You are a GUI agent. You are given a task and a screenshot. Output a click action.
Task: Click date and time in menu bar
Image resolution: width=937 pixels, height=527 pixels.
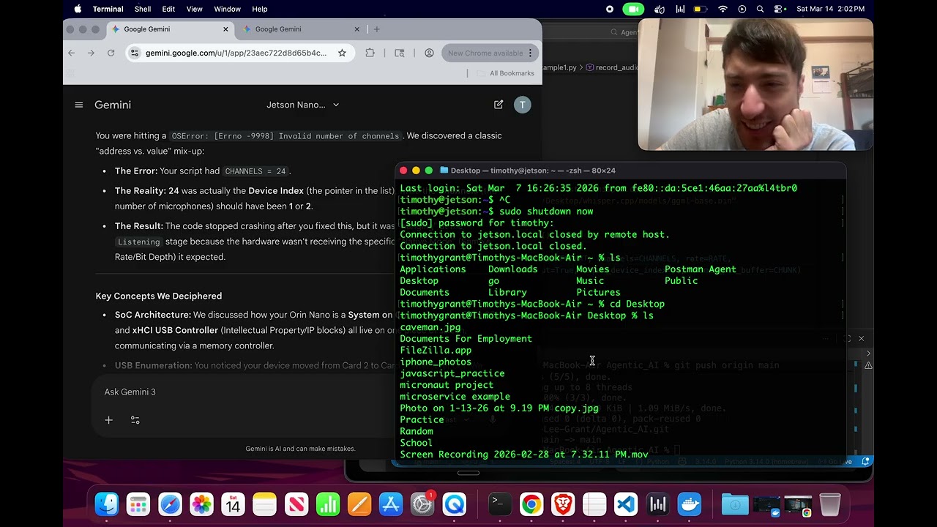pyautogui.click(x=830, y=9)
